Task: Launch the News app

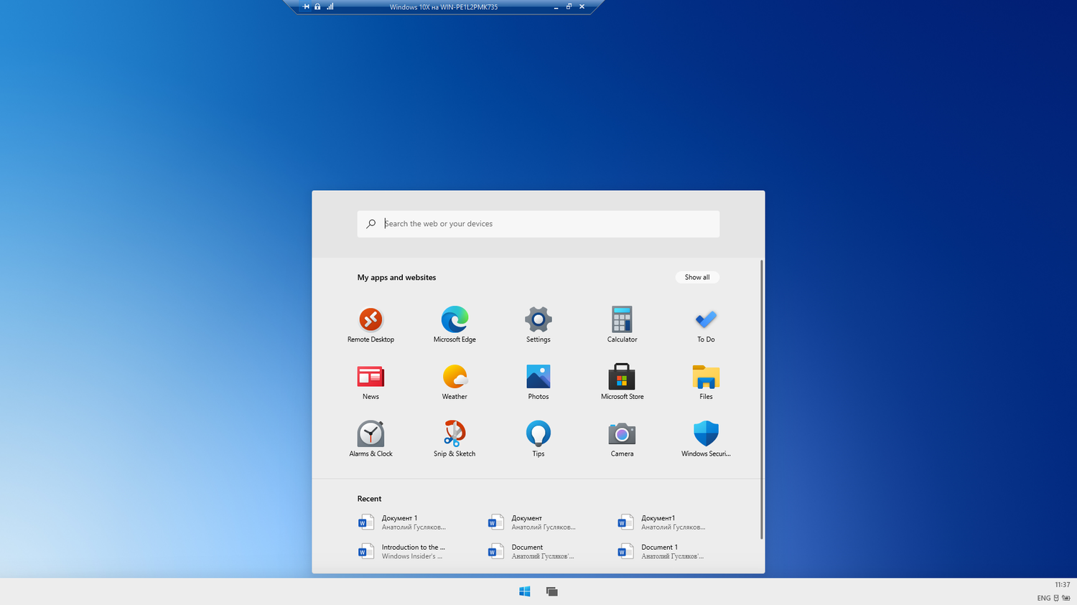Action: tap(370, 382)
